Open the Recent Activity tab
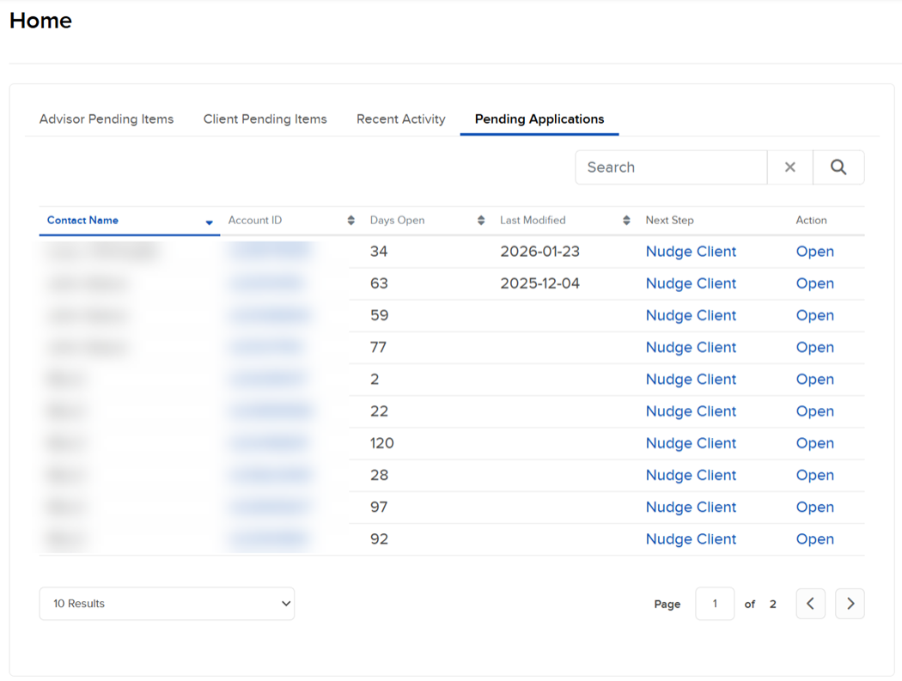902x681 pixels. click(x=400, y=119)
